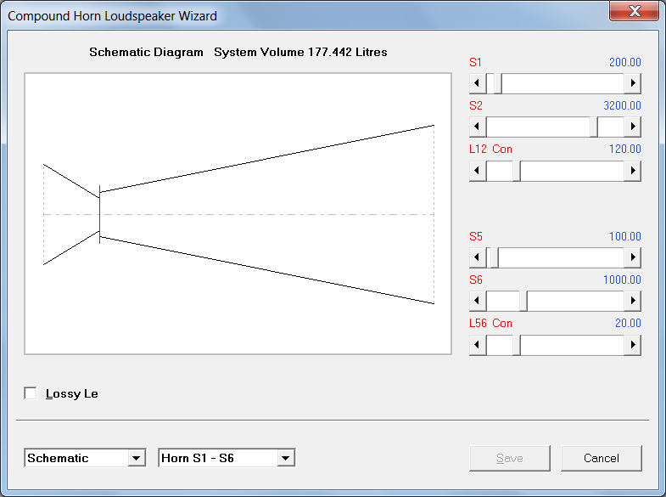
Task: Click the L56 'Con' flare type label
Action: [502, 324]
